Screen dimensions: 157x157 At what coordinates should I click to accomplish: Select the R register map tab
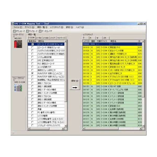tap(92, 38)
